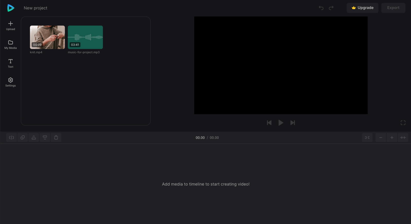Zoom in the timeline
411x224 pixels.
[x=392, y=137]
